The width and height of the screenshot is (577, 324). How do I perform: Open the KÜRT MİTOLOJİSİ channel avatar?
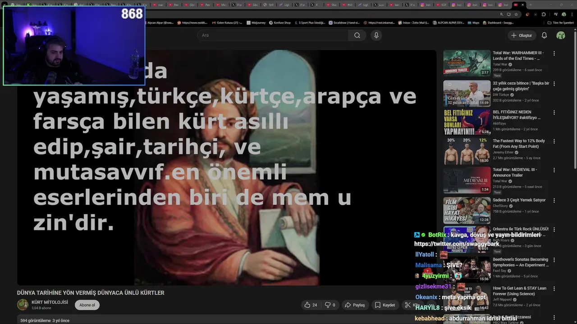coord(23,305)
